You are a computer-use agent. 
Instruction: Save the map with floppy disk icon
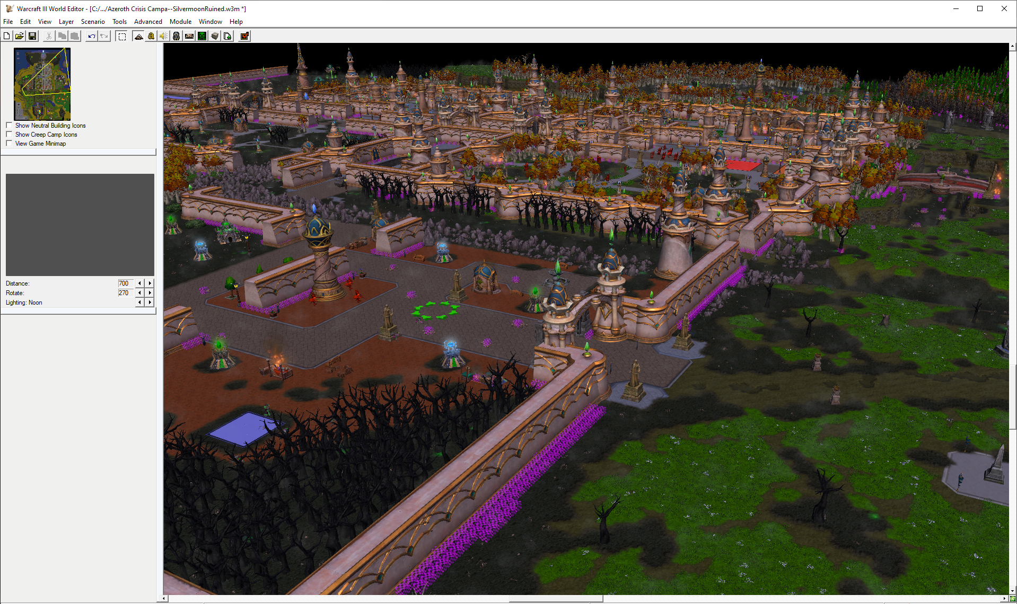coord(32,36)
